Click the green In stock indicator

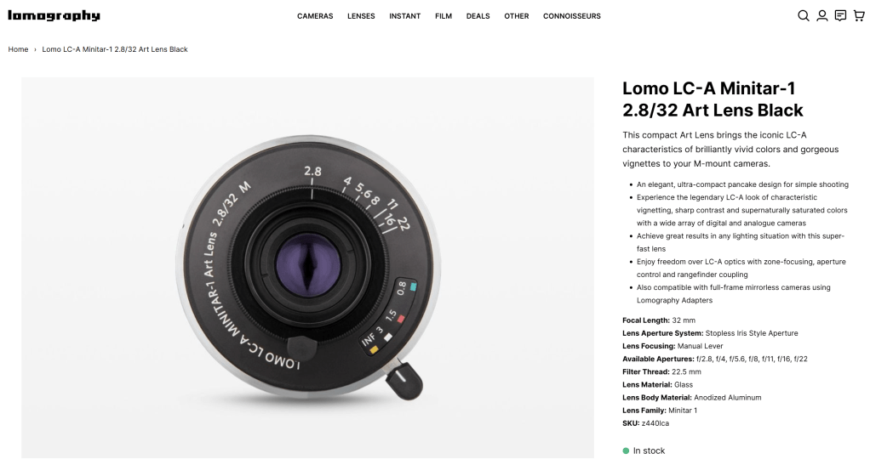[x=644, y=450]
